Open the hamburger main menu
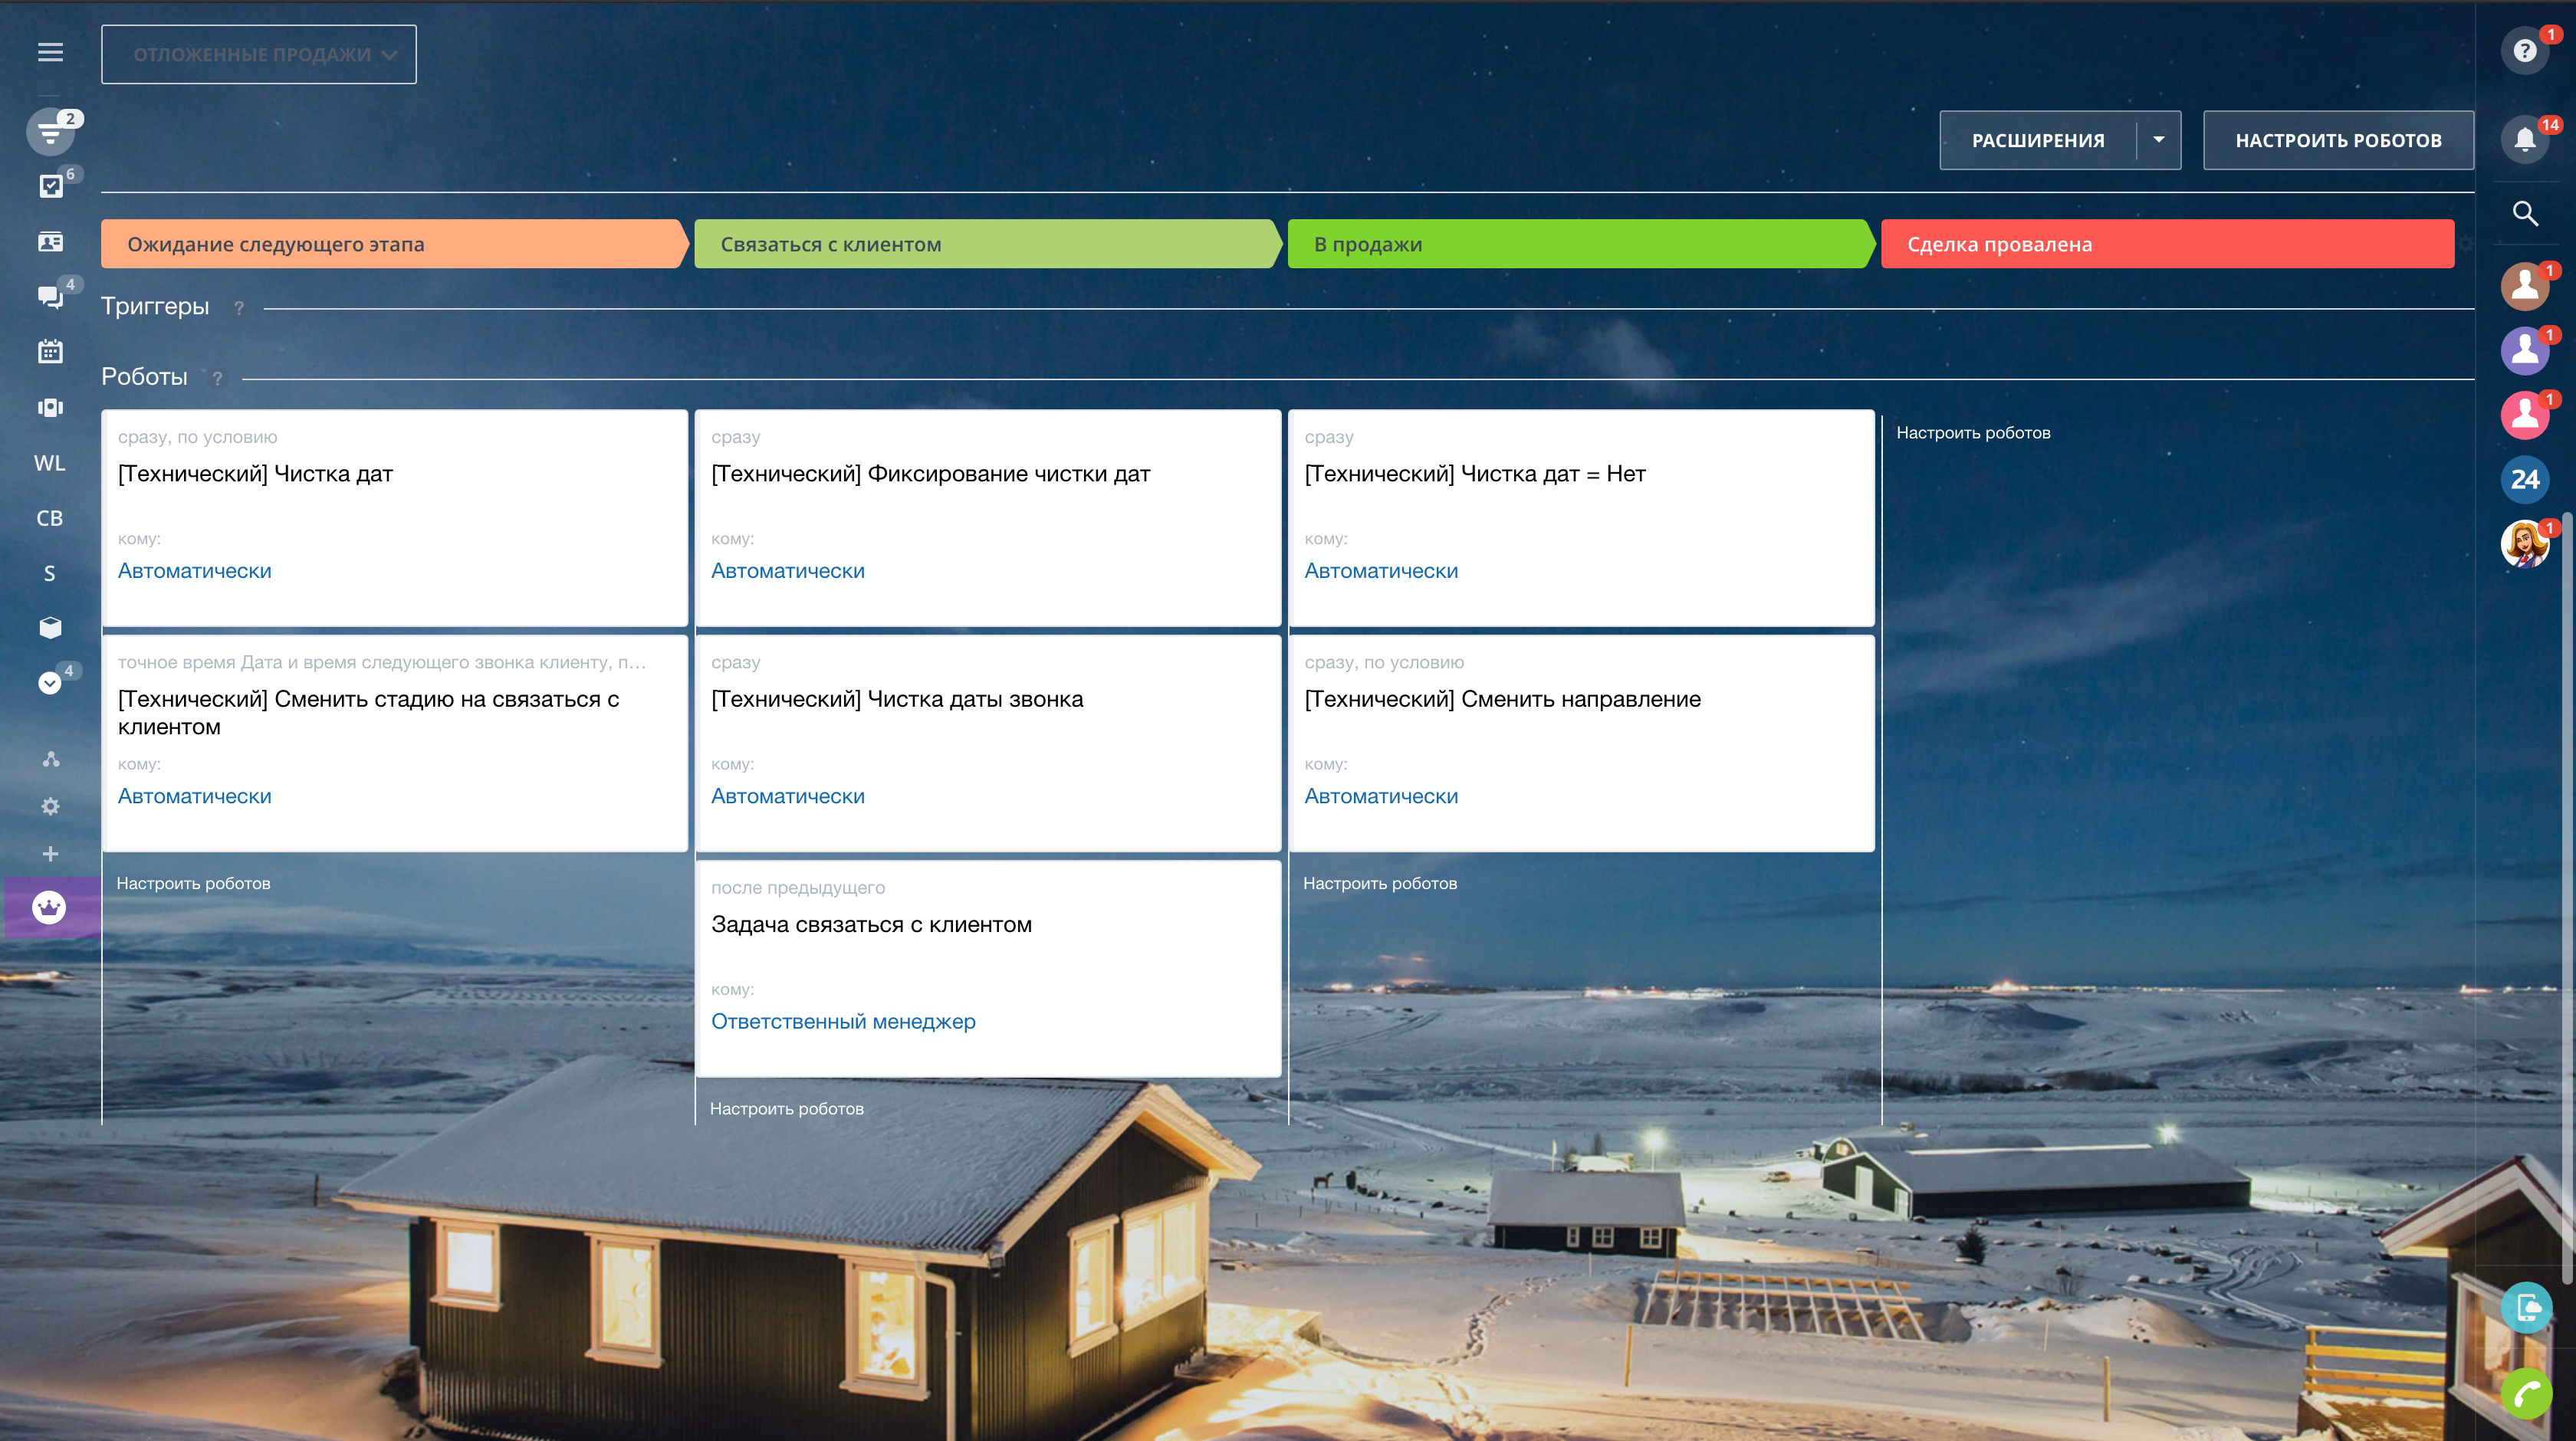Viewport: 2576px width, 1441px height. [50, 52]
